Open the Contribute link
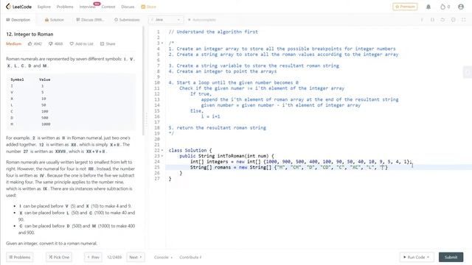This screenshot has height=265, width=472. point(190,257)
